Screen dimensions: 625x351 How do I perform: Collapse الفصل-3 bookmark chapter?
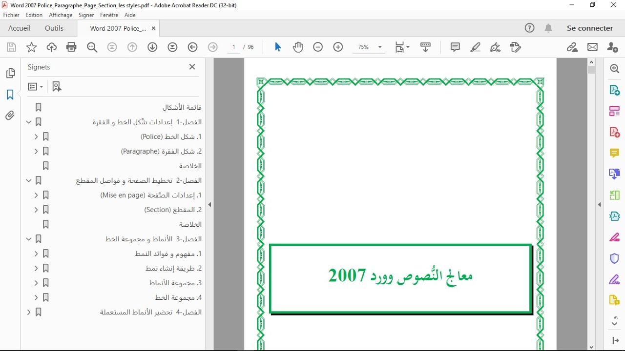[29, 239]
